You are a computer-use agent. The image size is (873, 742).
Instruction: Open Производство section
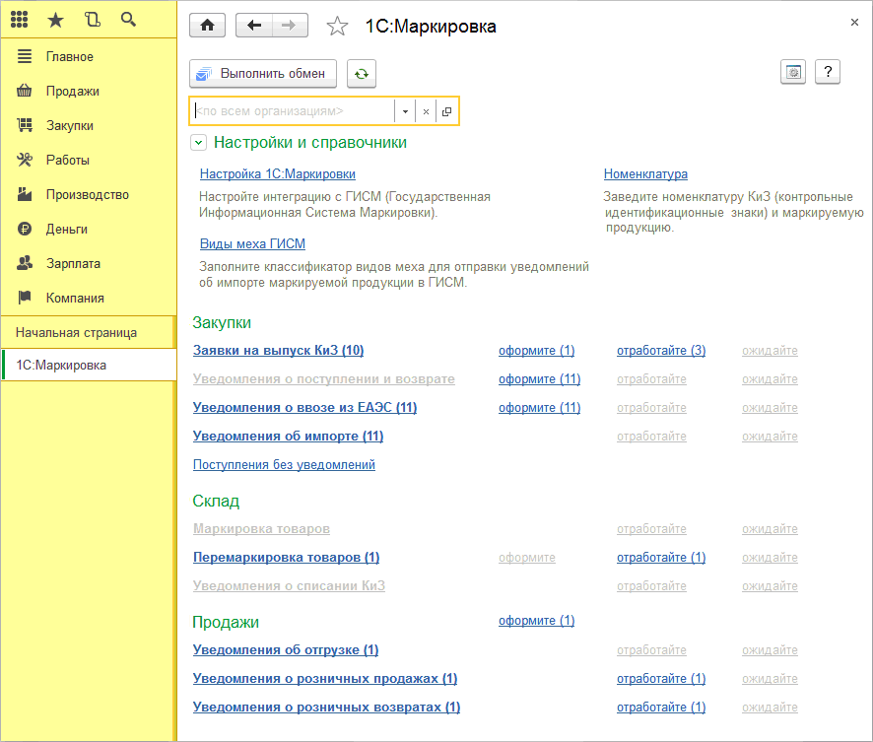point(89,195)
